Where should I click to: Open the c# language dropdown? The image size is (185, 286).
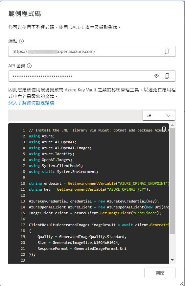point(159,115)
